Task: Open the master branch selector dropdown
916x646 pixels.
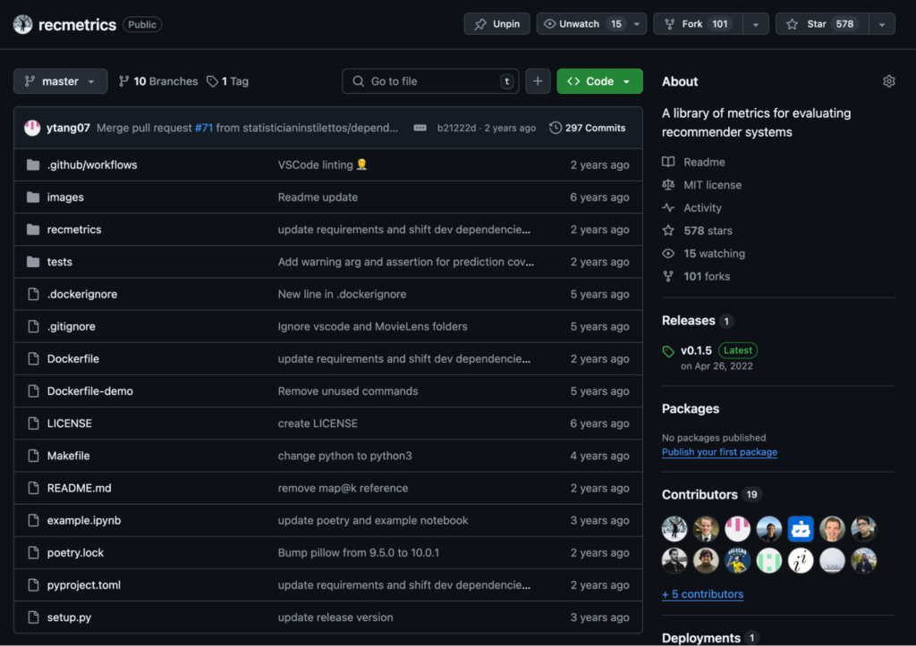Action: tap(60, 81)
